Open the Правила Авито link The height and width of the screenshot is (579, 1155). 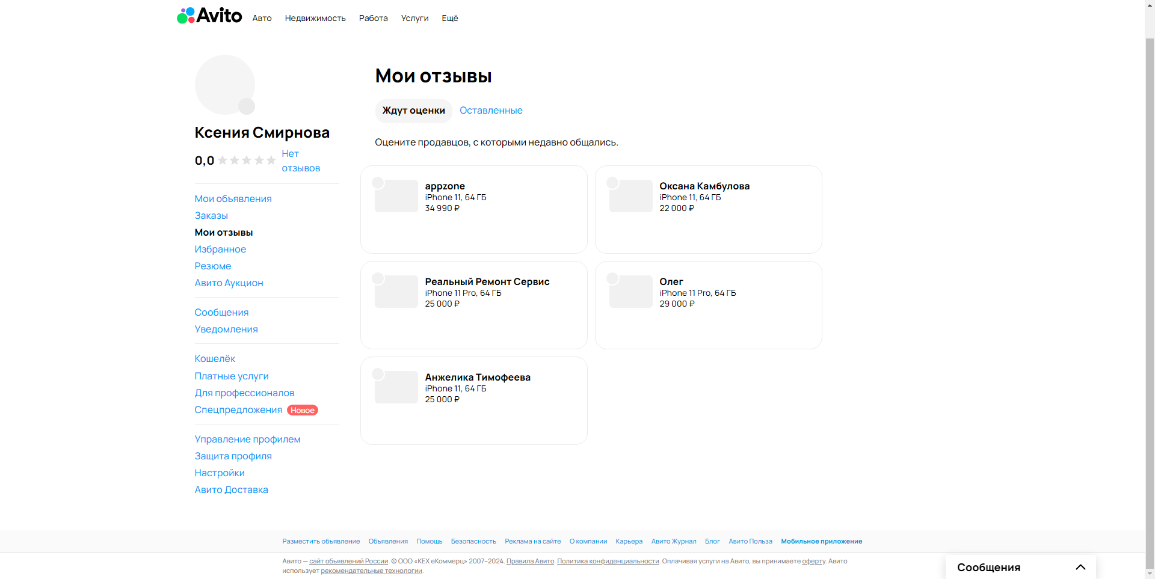point(530,561)
